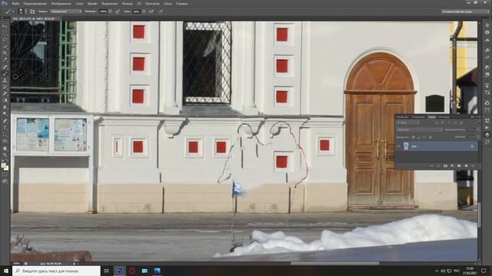Delete layer trash icon
Image resolution: width=492 pixels, height=276 pixels.
(x=473, y=166)
